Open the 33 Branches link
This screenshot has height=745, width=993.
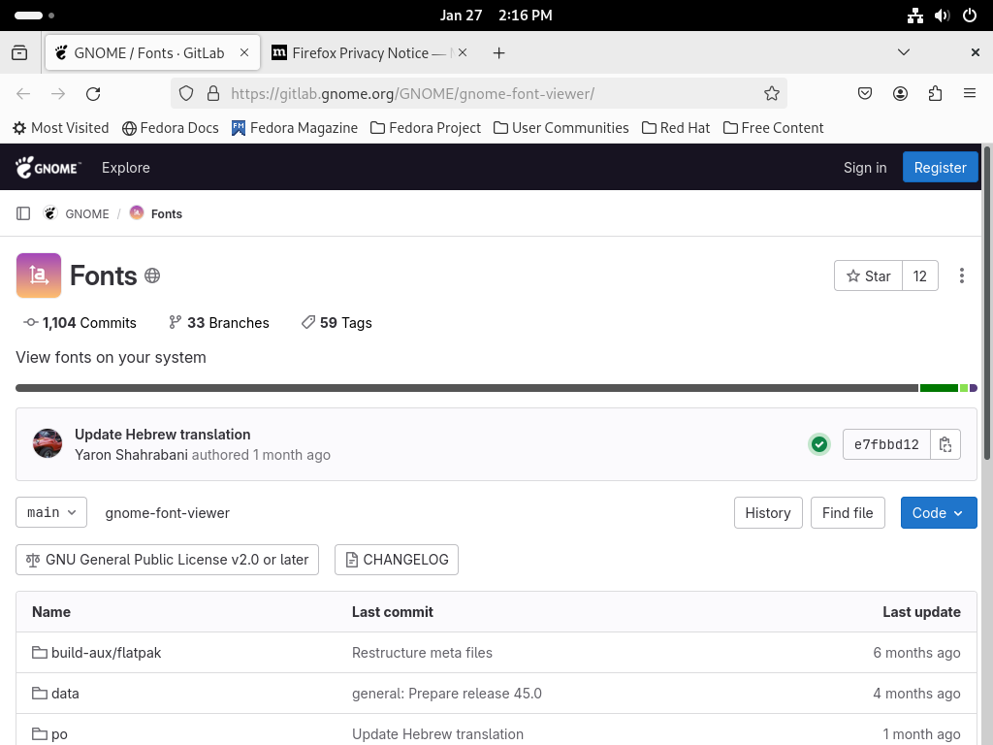[x=219, y=323]
